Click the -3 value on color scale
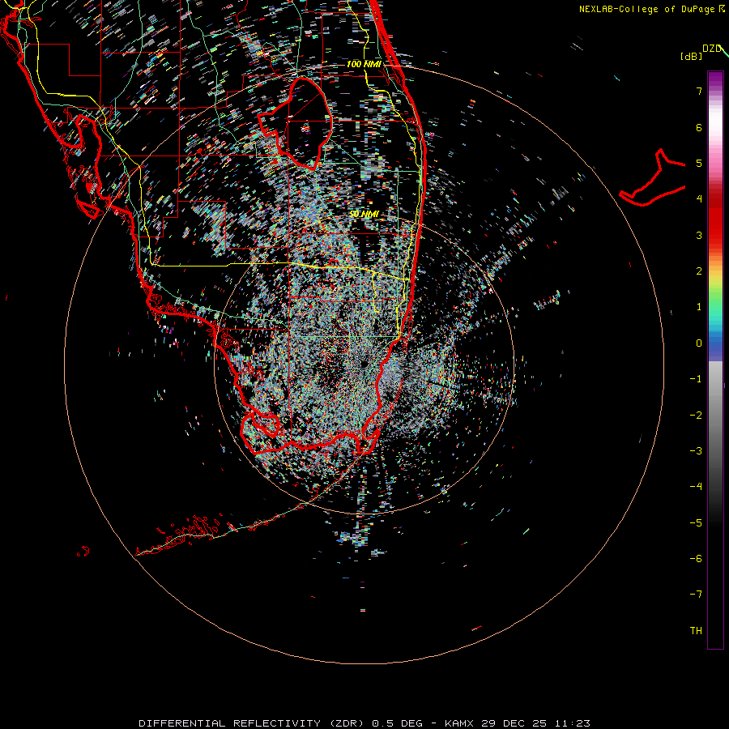729x729 pixels. pyautogui.click(x=696, y=451)
